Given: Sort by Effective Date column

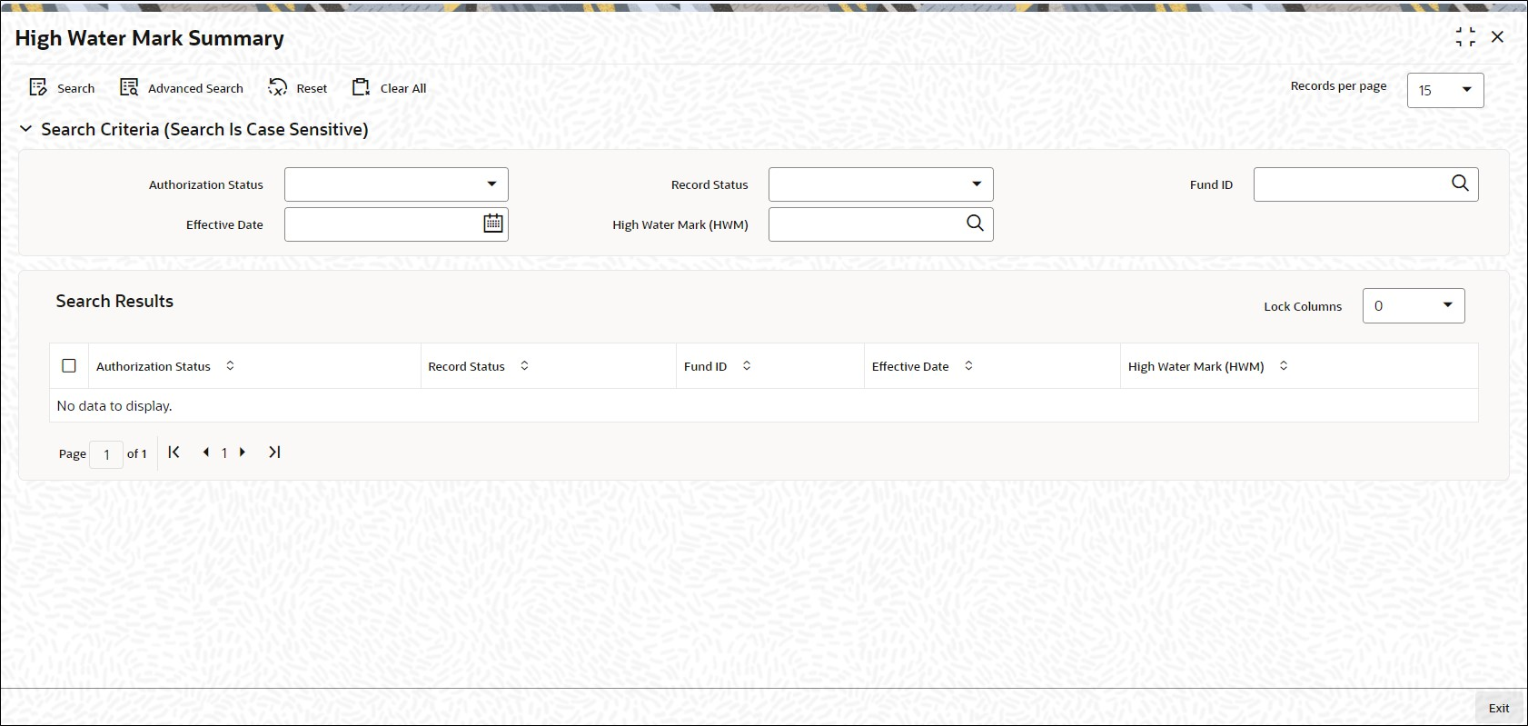Looking at the screenshot, I should coord(968,365).
